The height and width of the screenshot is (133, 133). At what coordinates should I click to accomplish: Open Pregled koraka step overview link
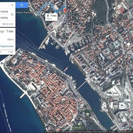tap(7, 46)
